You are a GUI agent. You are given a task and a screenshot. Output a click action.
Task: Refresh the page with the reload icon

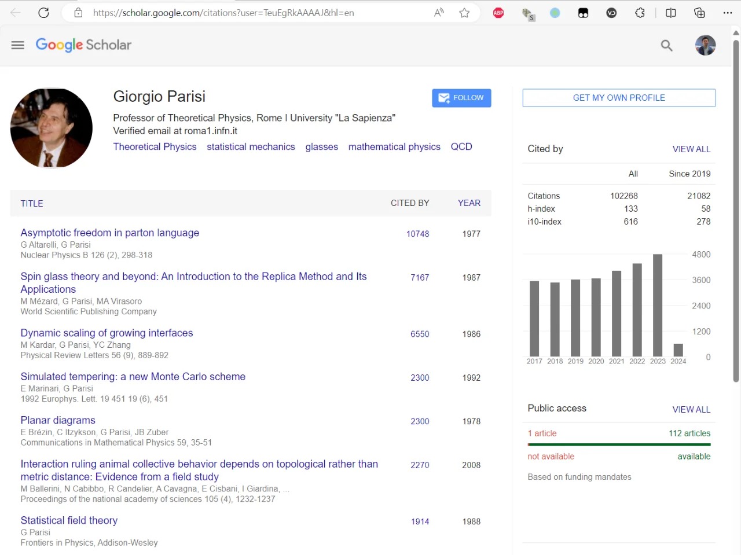coord(43,13)
